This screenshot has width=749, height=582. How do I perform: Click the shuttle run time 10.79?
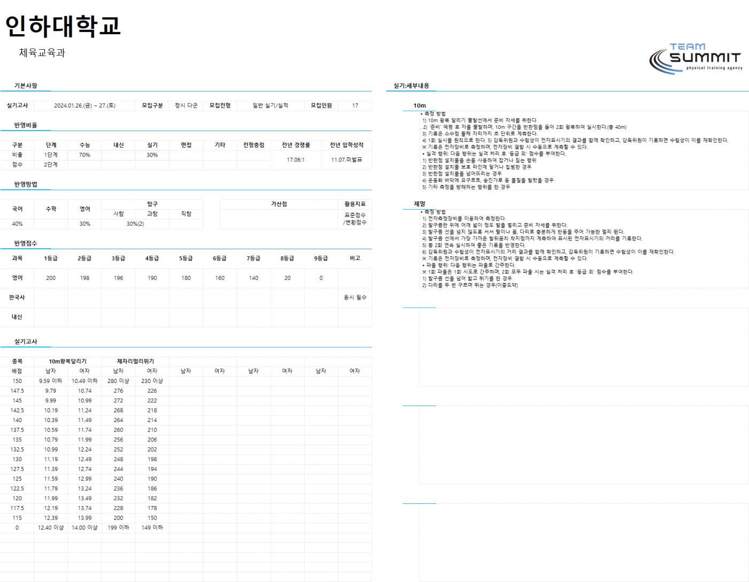point(51,440)
